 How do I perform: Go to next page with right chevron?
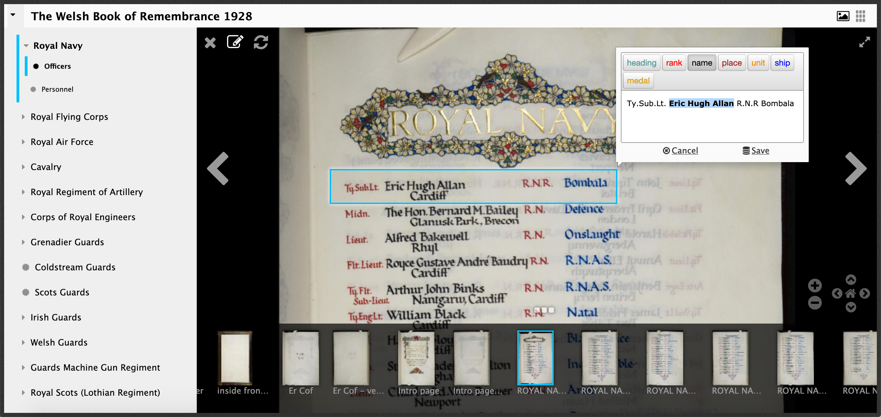(856, 168)
